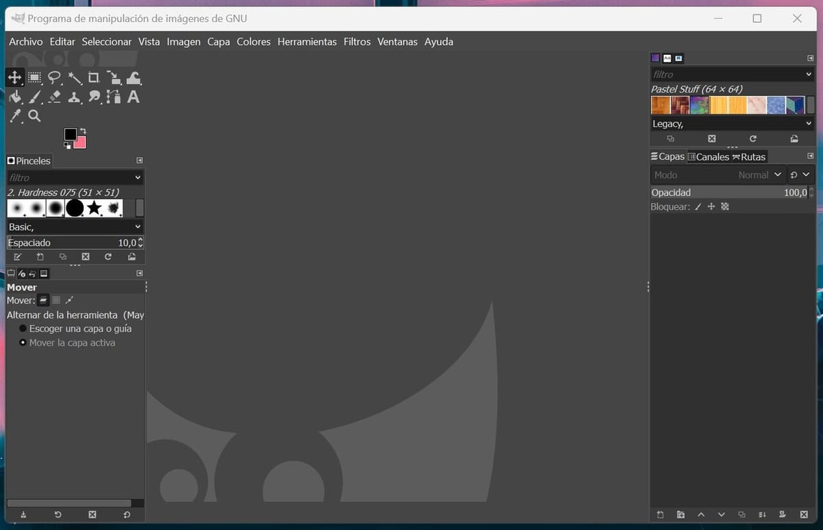This screenshot has width=823, height=530.
Task: Select the star-shaped brush
Action: pyautogui.click(x=94, y=208)
